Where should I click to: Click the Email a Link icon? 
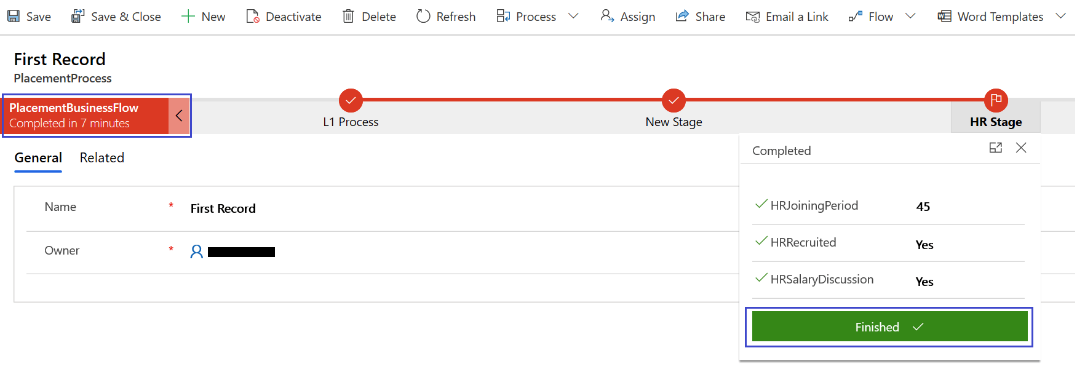[x=752, y=16]
